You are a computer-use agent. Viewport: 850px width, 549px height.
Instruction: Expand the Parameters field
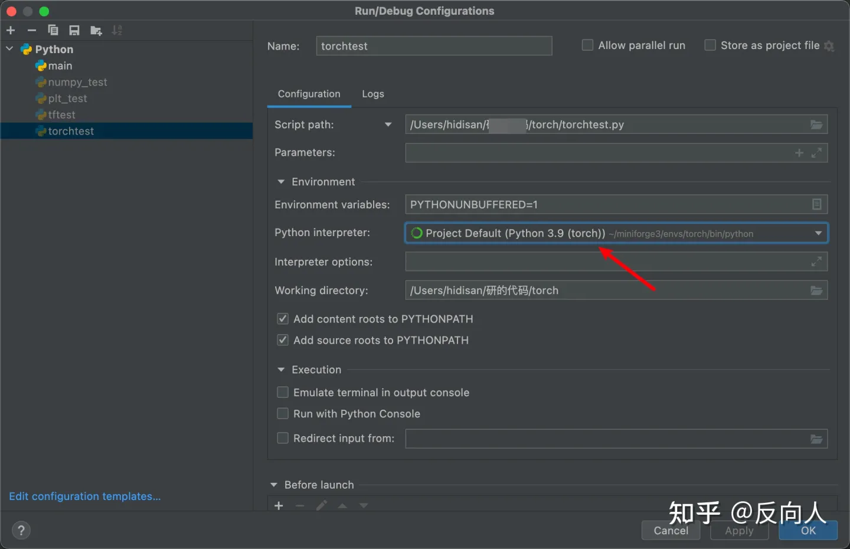click(816, 153)
